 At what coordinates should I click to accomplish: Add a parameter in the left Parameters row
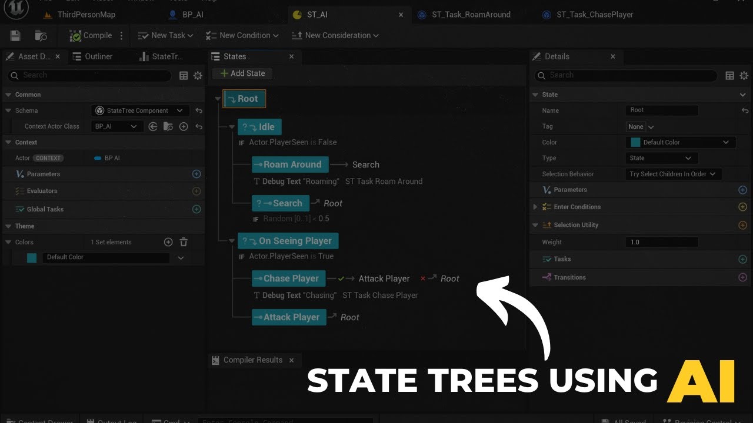196,174
